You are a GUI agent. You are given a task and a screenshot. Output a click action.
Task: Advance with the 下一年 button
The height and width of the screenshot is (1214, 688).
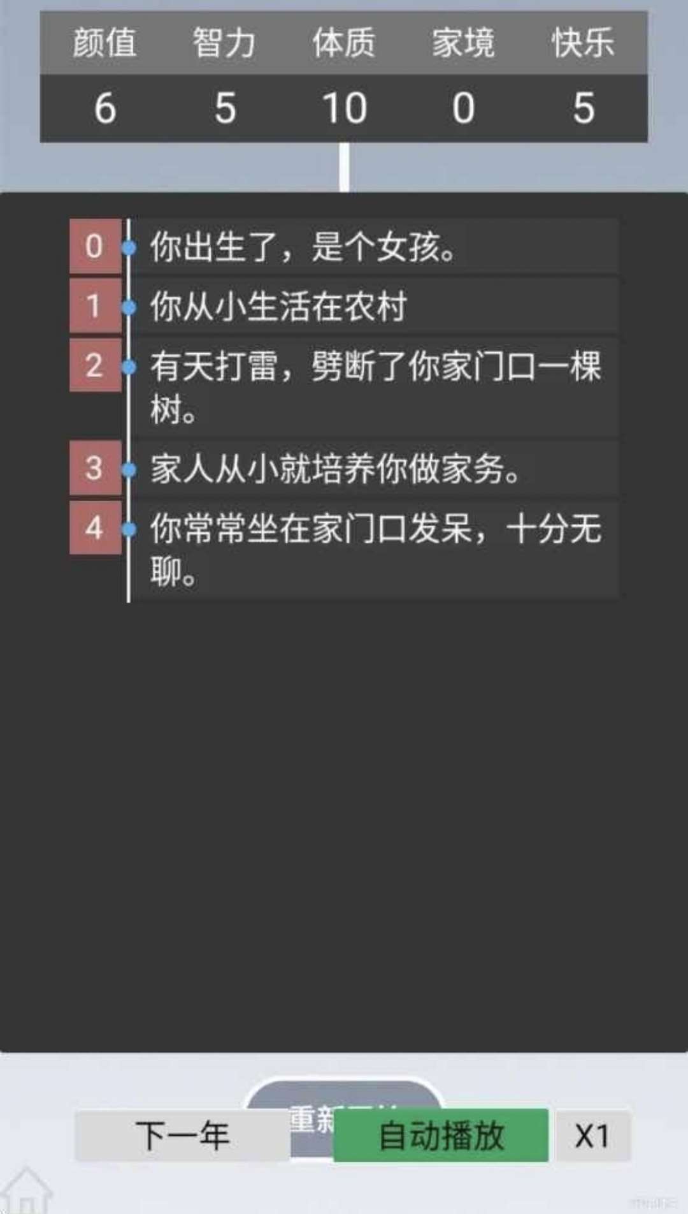[182, 1136]
